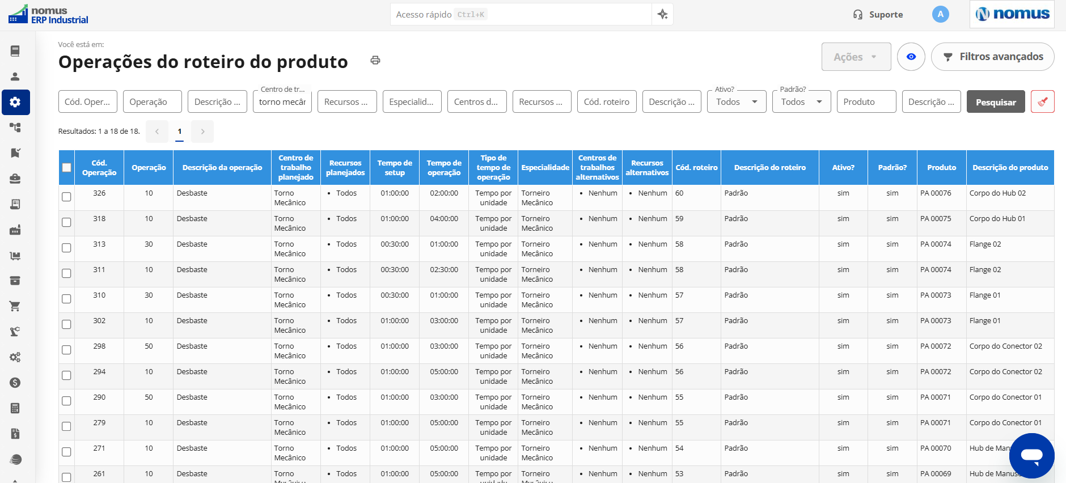Sort by the Cód. roteiro column header

[x=696, y=168]
